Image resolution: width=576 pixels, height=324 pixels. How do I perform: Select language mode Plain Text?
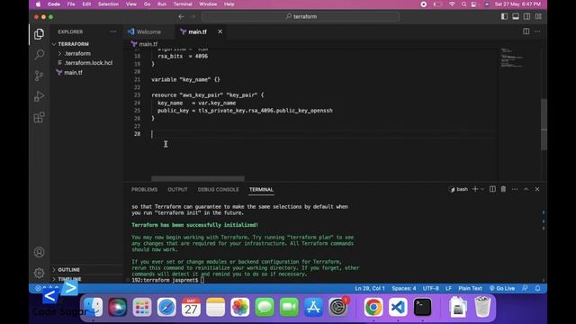[470, 288]
